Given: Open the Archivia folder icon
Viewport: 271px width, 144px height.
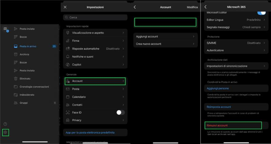Looking at the screenshot, I should coord(16,54).
